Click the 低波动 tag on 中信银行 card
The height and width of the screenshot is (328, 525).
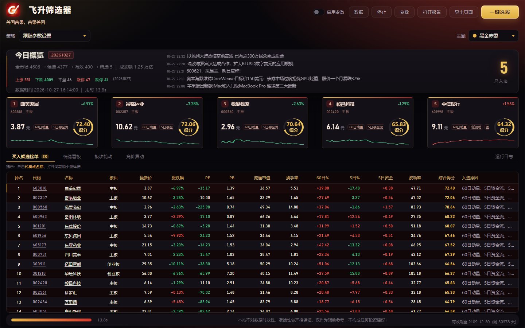pyautogui.click(x=476, y=127)
